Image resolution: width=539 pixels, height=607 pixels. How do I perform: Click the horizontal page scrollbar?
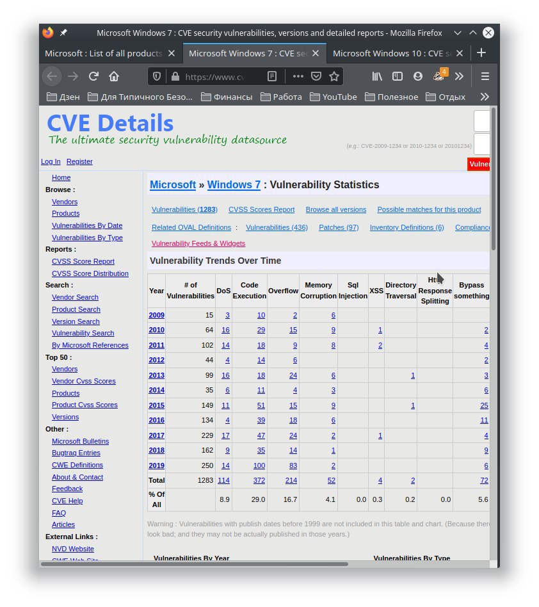(194, 564)
